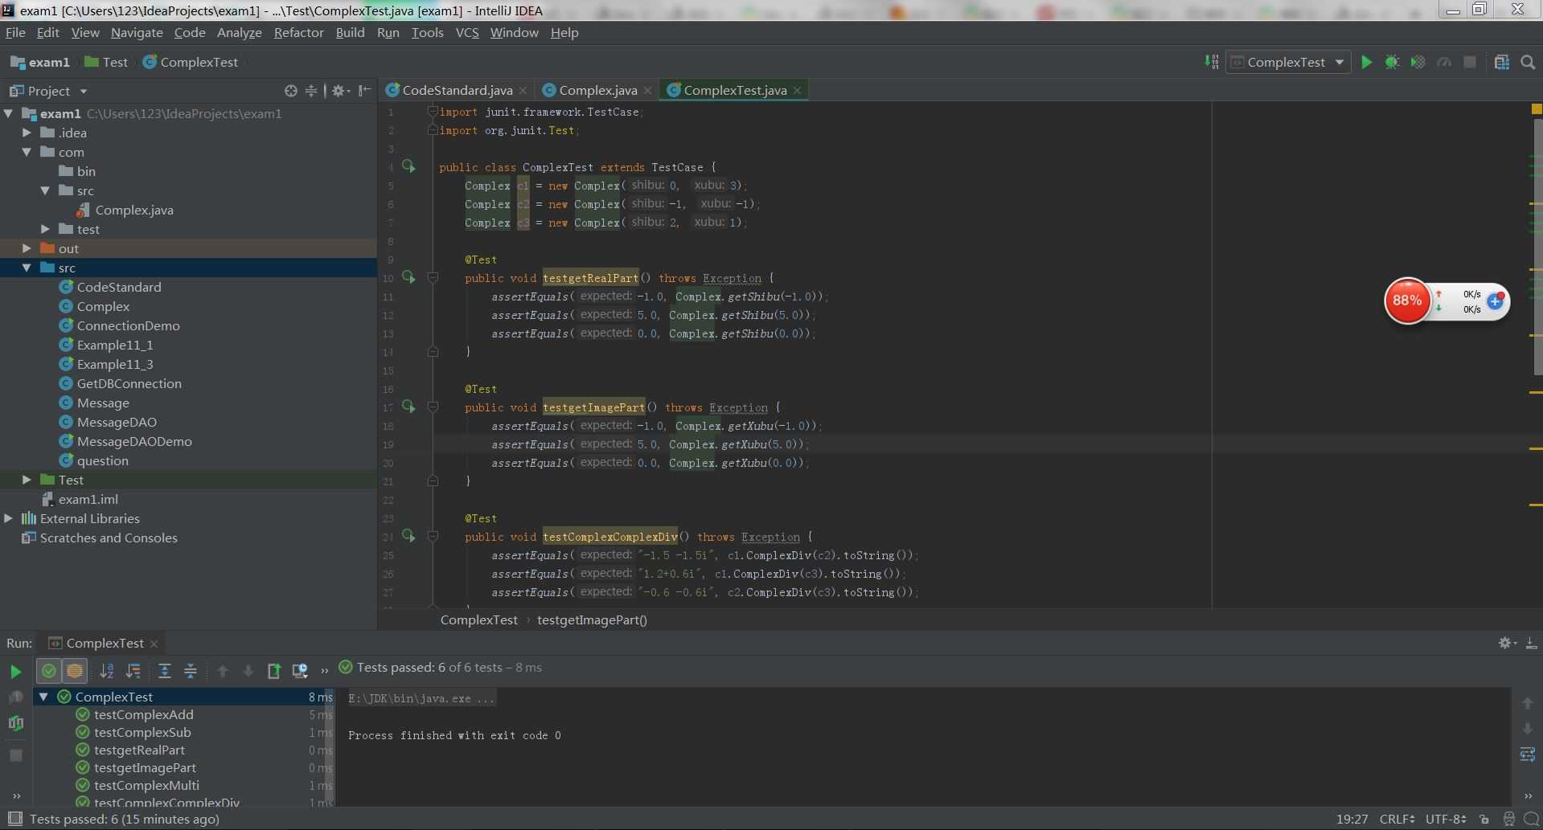Collapse all test results
The width and height of the screenshot is (1543, 830).
click(191, 671)
